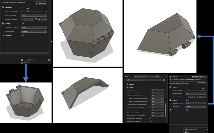Open support type dropdown in the Cubic infill panel
The height and width of the screenshot is (133, 214).
[x=34, y=27]
